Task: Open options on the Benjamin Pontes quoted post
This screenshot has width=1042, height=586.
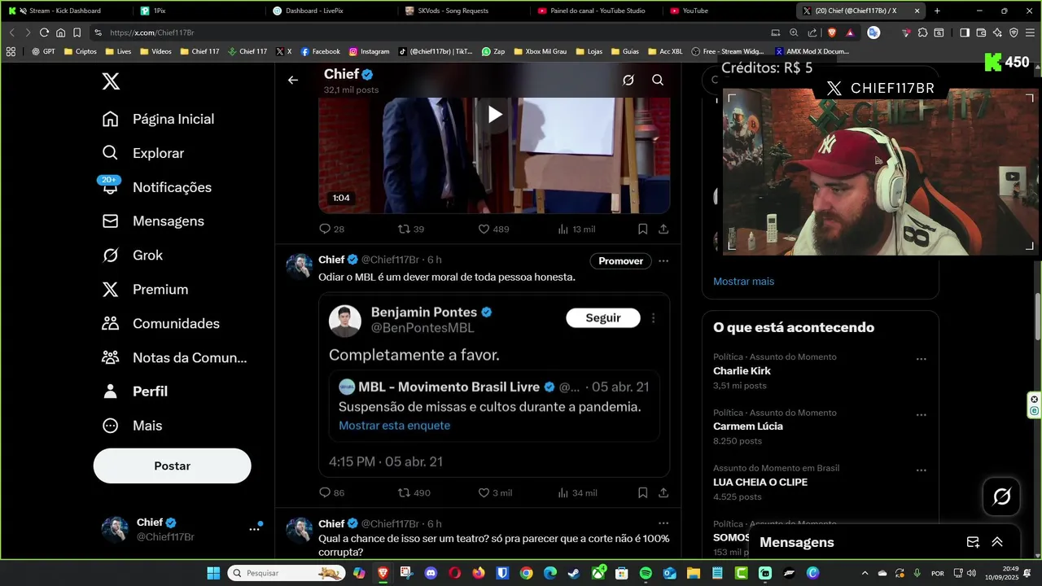Action: (x=653, y=317)
